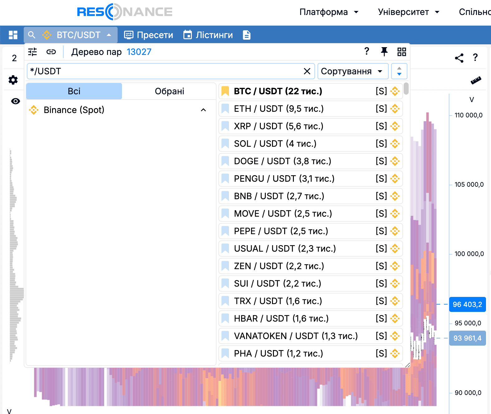Image resolution: width=491 pixels, height=414 pixels.
Task: Toggle bookmark for SOL / USDT
Action: pos(225,144)
